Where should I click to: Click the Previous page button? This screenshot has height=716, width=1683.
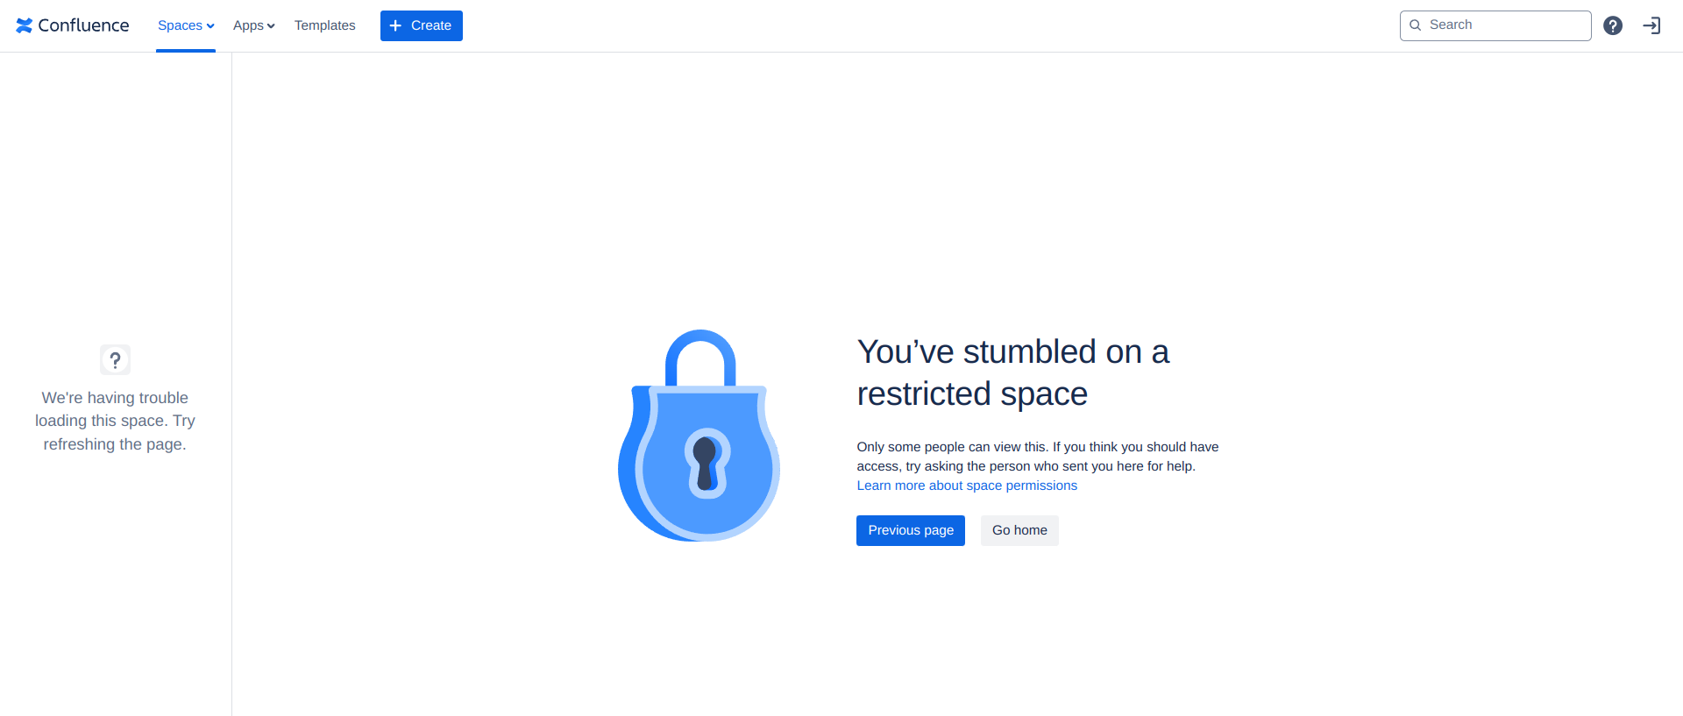click(x=911, y=530)
